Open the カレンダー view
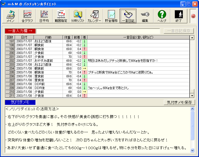 [94, 16]
